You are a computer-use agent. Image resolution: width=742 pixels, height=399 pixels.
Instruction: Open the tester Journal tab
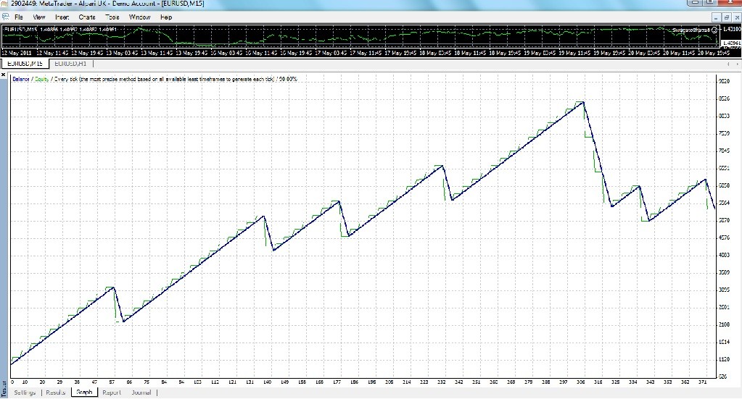pyautogui.click(x=141, y=392)
